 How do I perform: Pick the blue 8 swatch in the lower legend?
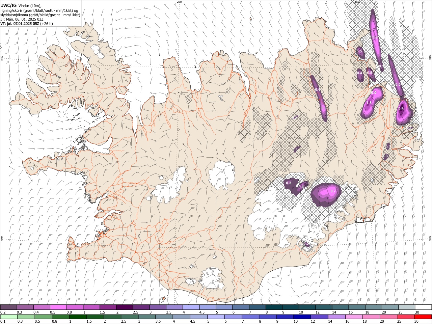pos(267,317)
